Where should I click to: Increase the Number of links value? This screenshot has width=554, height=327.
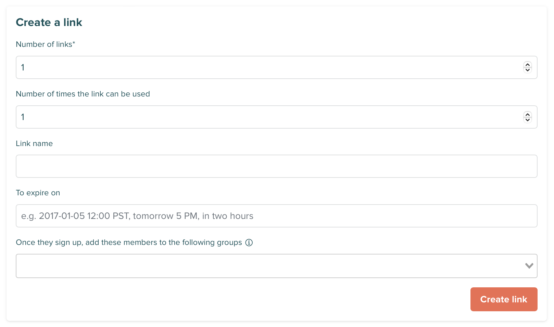528,65
